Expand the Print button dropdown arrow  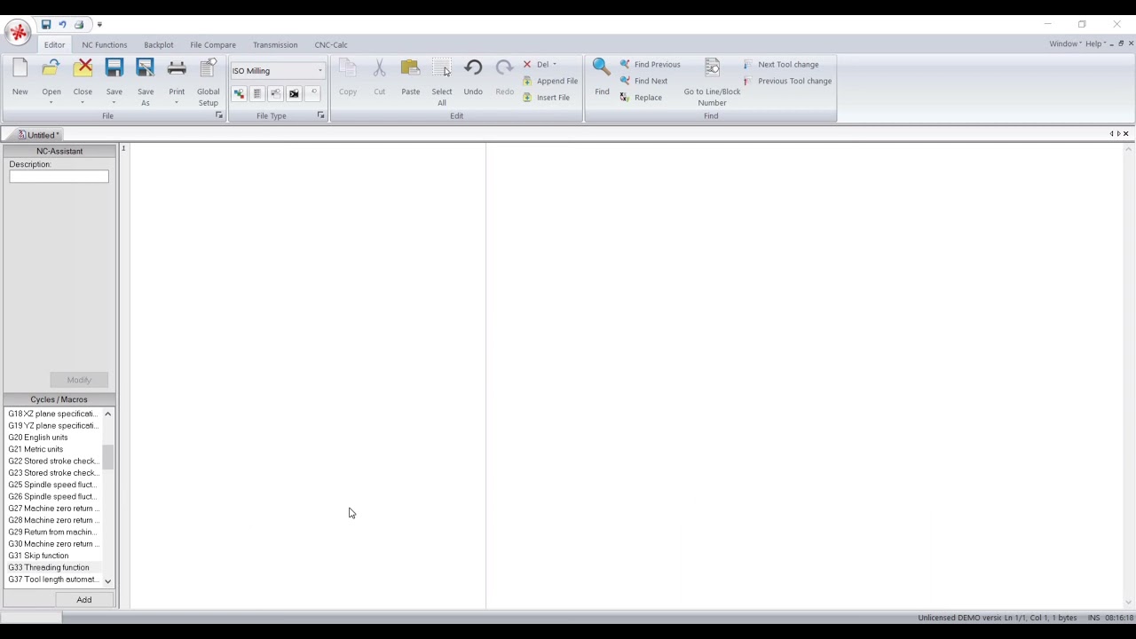177,103
